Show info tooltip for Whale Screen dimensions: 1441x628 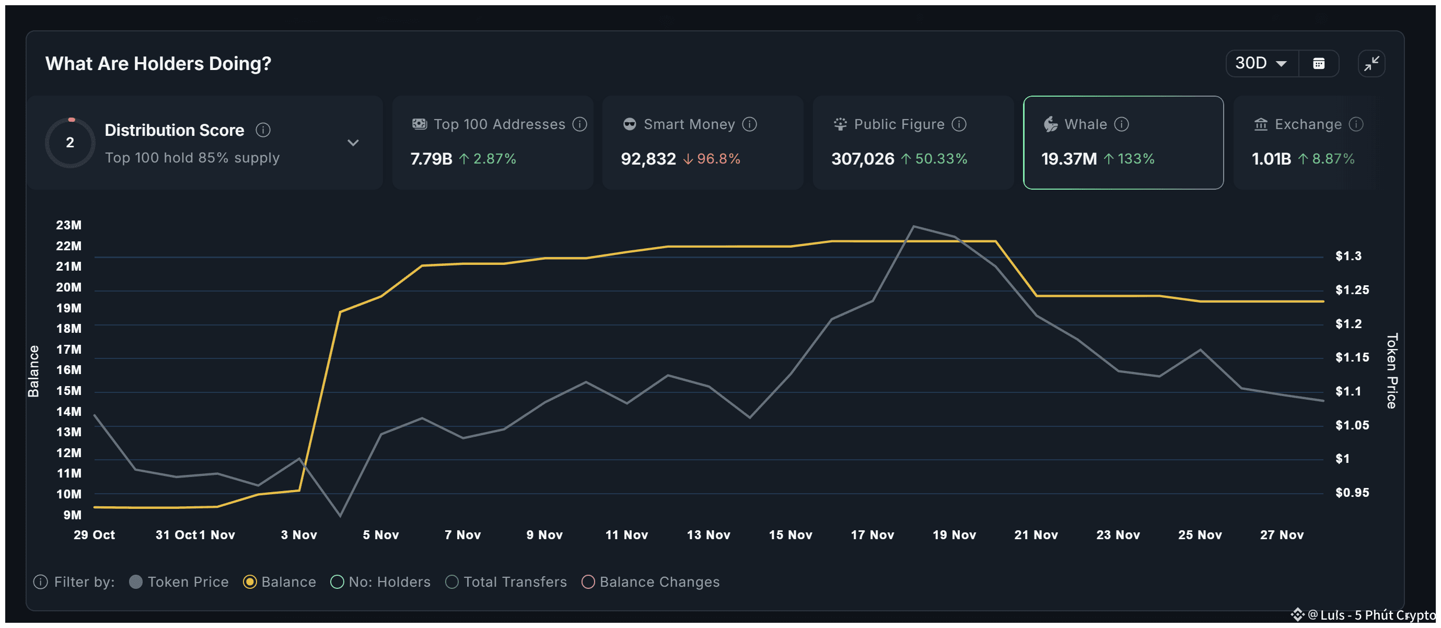1122,124
